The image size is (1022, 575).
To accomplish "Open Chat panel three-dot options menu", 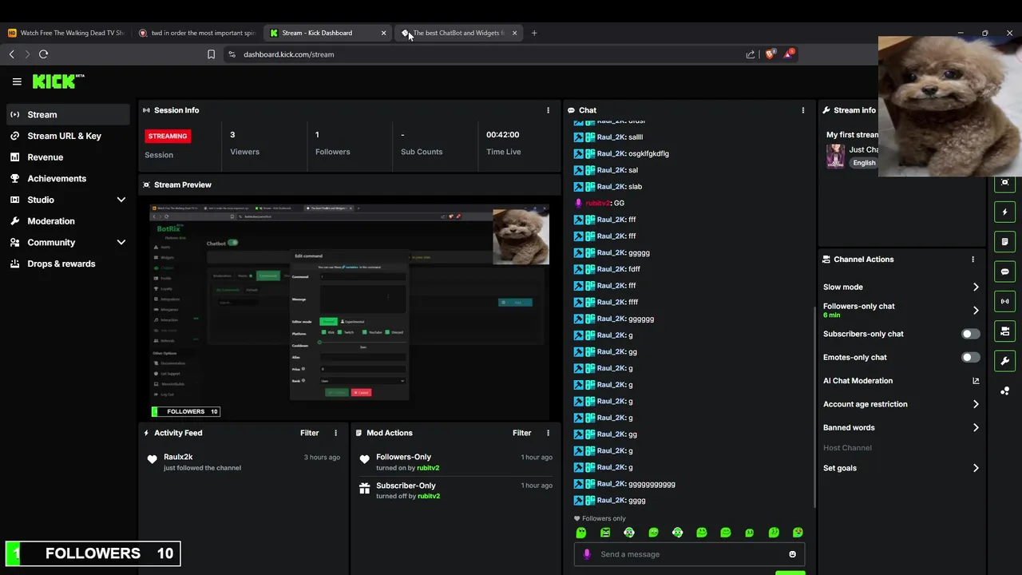I will click(x=803, y=110).
